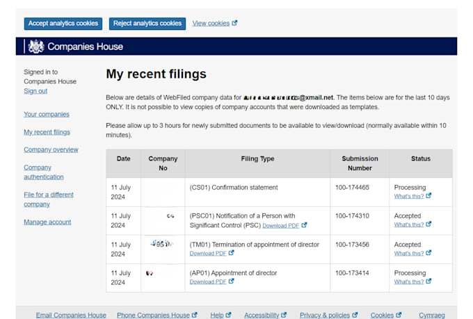The image size is (473, 319).
Task: Download PDF for AP01 appointment filing
Action: [208, 281]
